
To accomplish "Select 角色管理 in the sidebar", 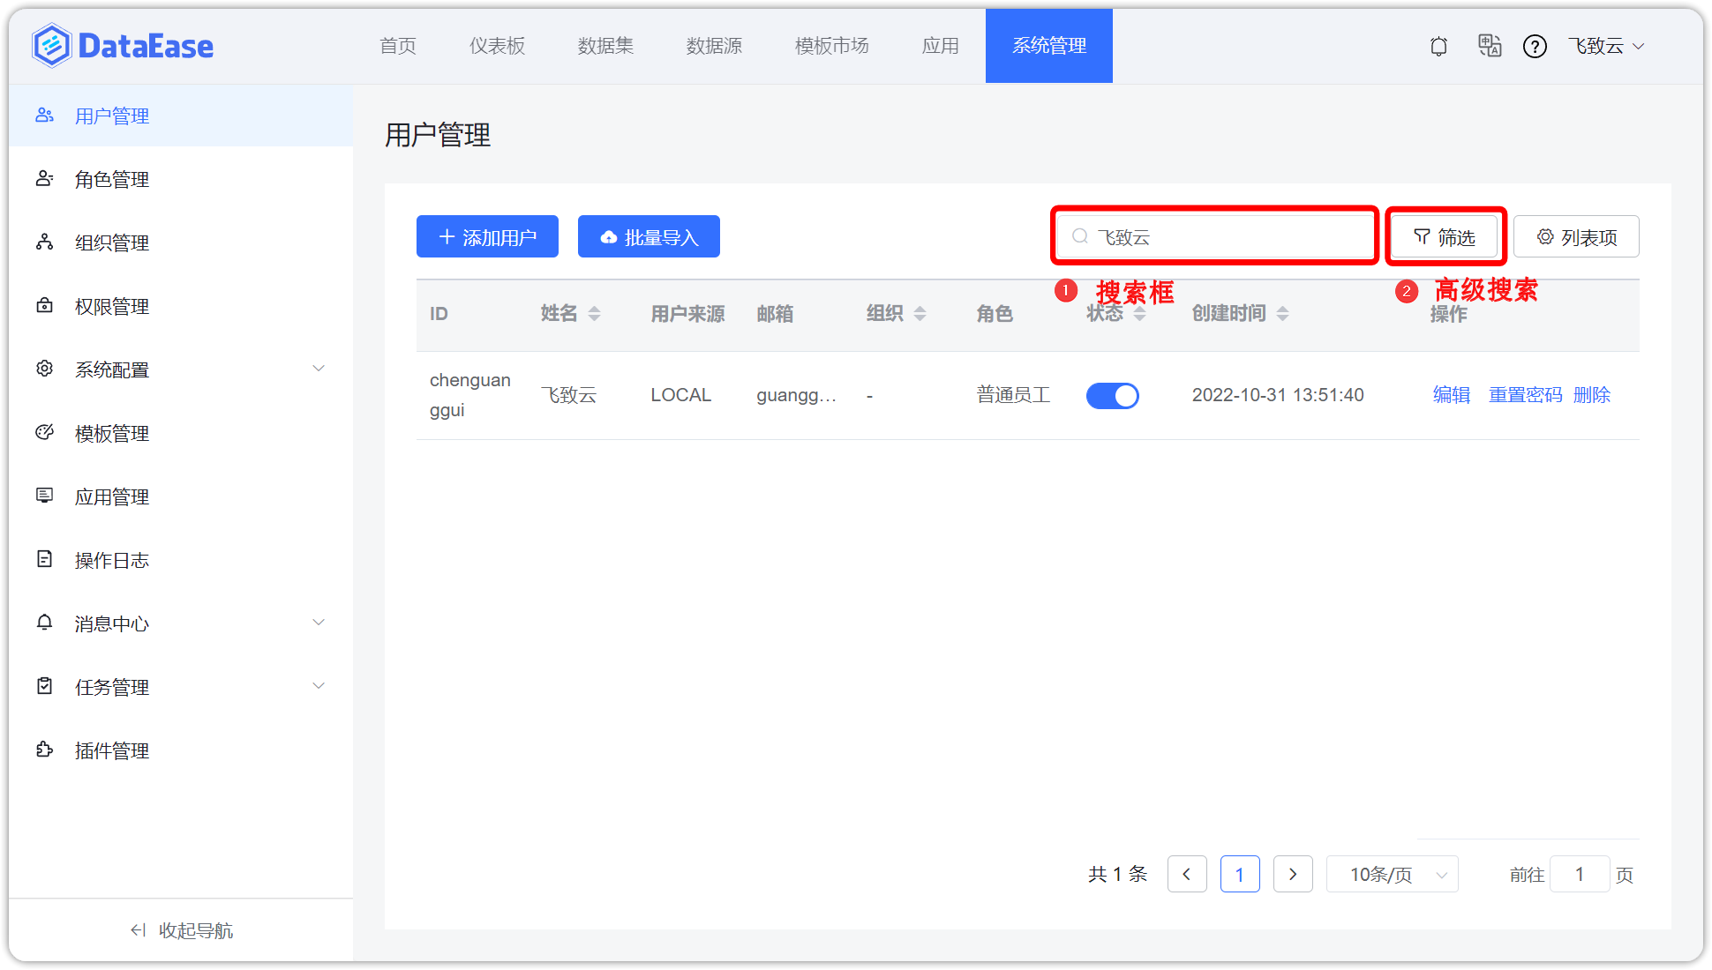I will coord(112,179).
